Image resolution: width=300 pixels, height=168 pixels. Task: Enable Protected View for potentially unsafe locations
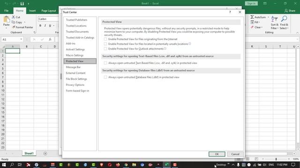point(105,44)
